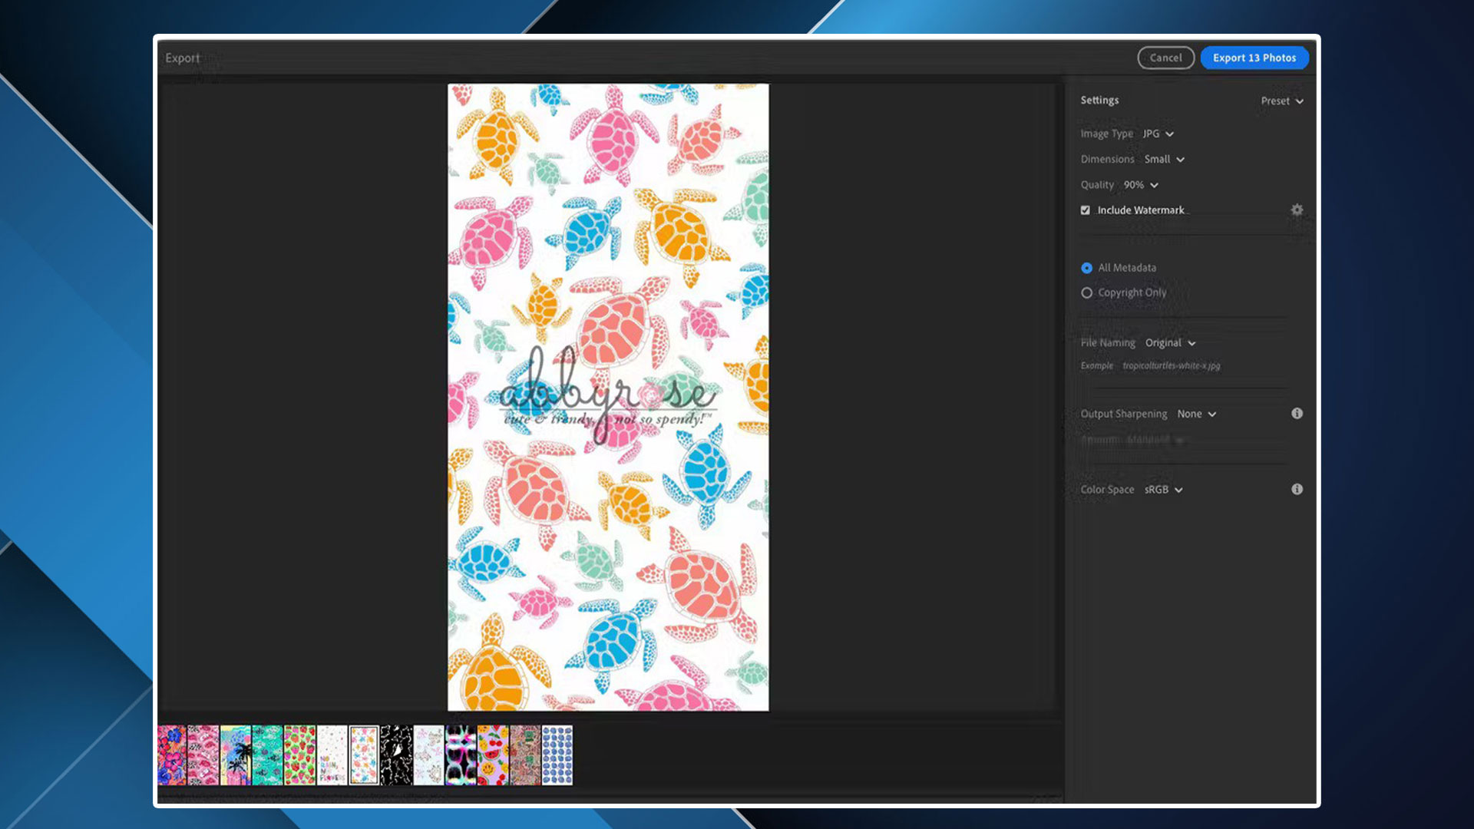
Task: Click the Output Sharpening info icon
Action: click(1297, 414)
